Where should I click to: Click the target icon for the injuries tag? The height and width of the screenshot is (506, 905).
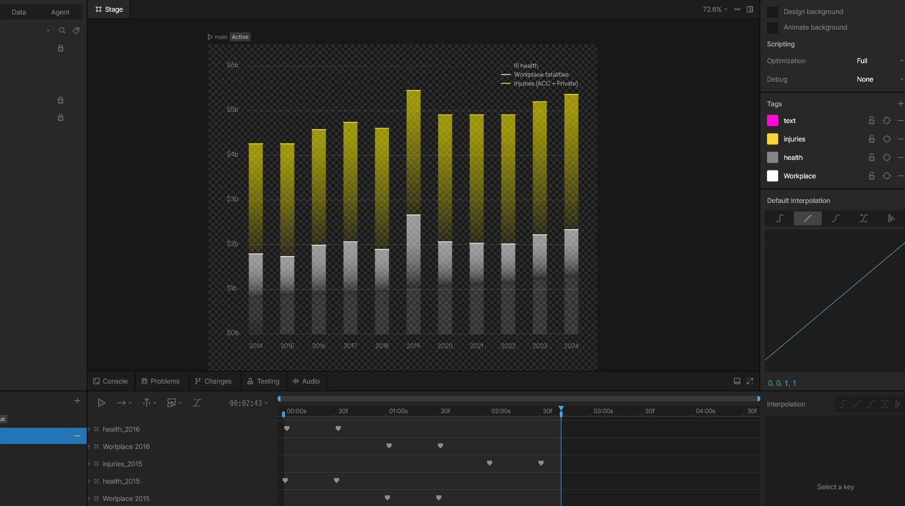click(x=887, y=139)
